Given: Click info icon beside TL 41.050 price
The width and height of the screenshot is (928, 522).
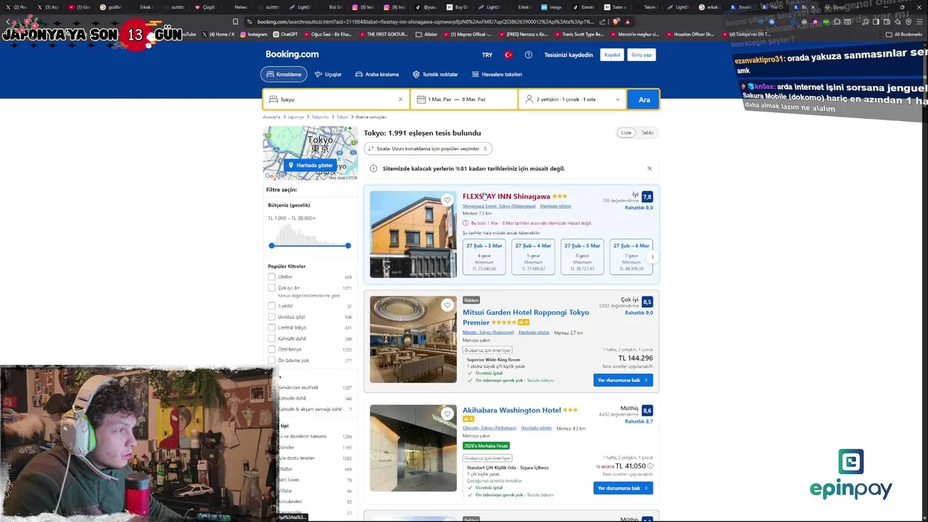Looking at the screenshot, I should click(650, 466).
